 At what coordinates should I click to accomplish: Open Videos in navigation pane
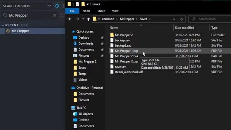point(83,80)
